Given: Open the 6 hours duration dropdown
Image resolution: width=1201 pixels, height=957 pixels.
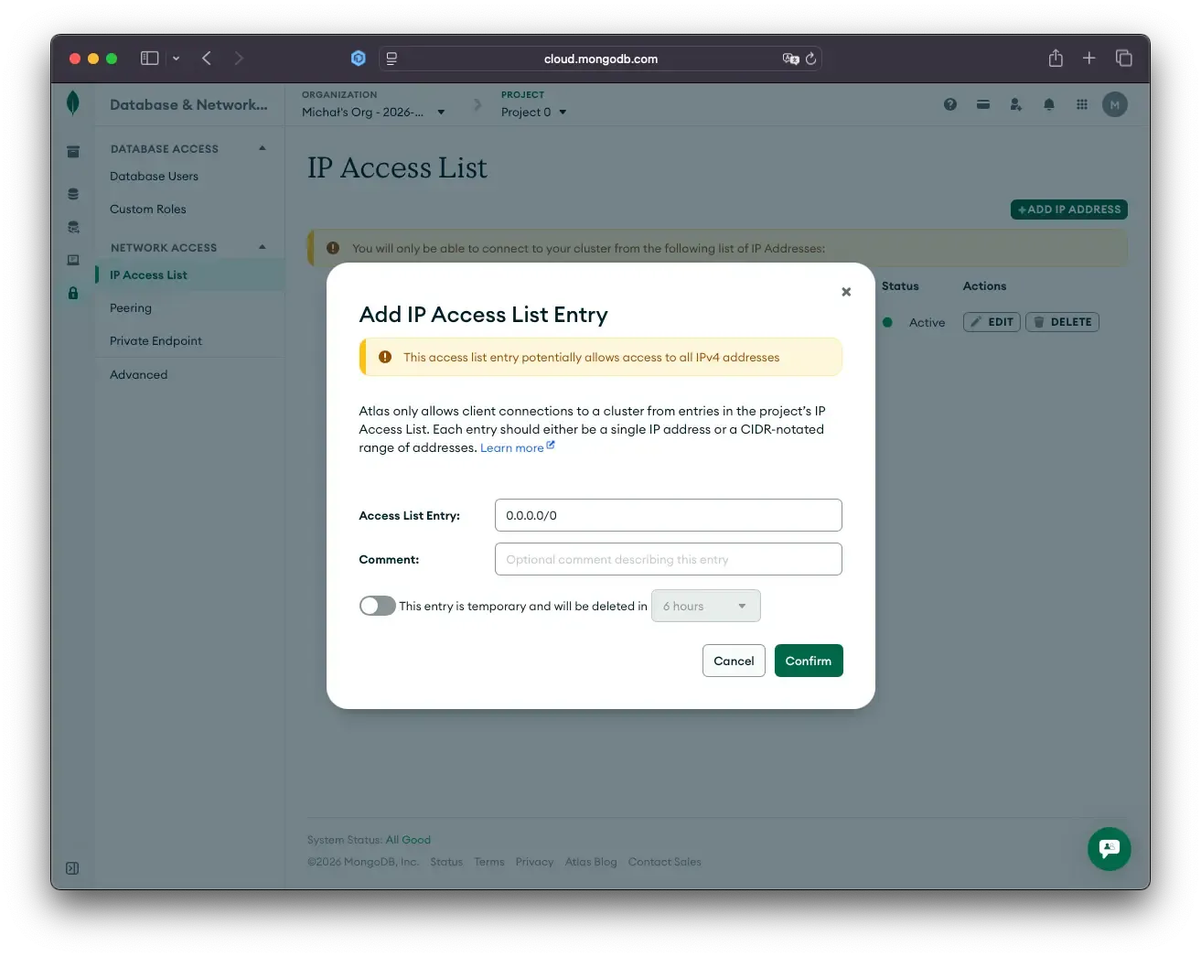Looking at the screenshot, I should (x=705, y=606).
